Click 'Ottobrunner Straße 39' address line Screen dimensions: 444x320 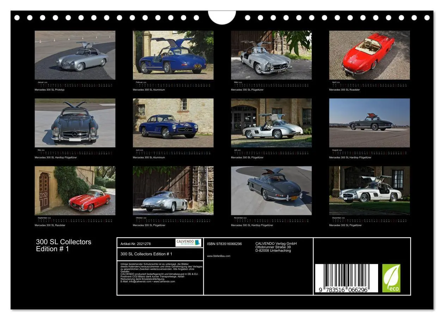tap(273, 247)
